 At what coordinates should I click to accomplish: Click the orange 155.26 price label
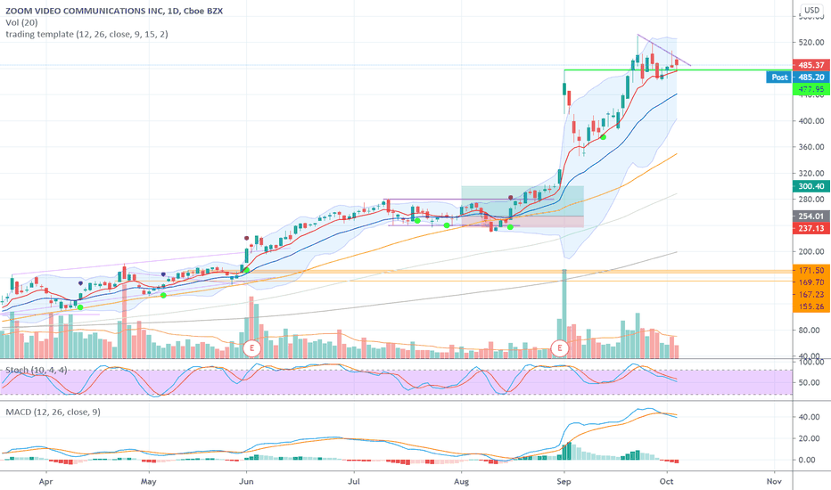point(811,306)
